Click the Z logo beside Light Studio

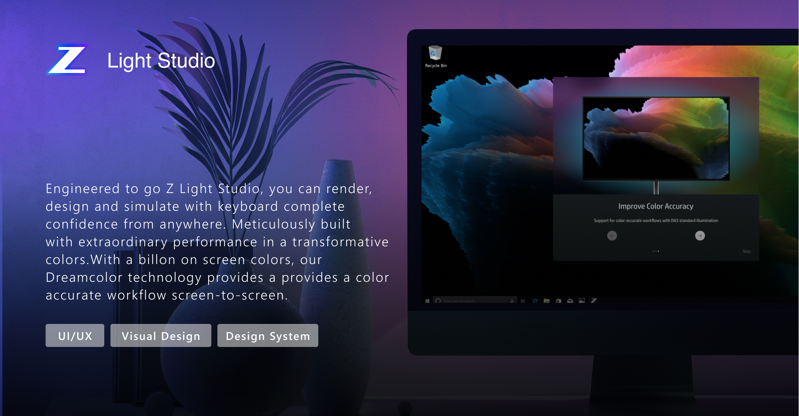[x=68, y=60]
